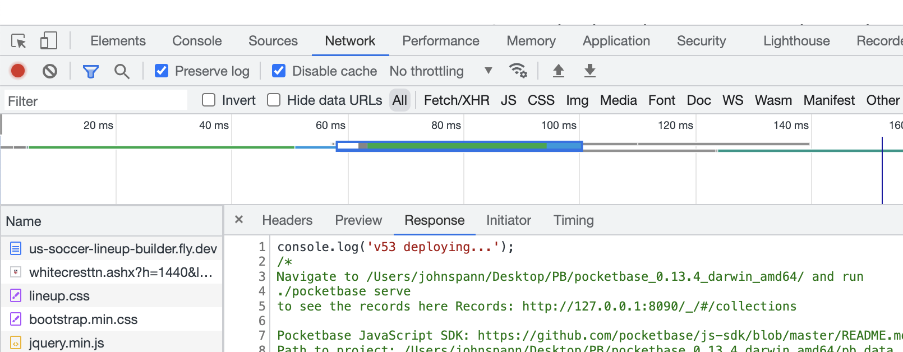The image size is (903, 352).
Task: Switch to the Console panel tab
Action: click(197, 41)
